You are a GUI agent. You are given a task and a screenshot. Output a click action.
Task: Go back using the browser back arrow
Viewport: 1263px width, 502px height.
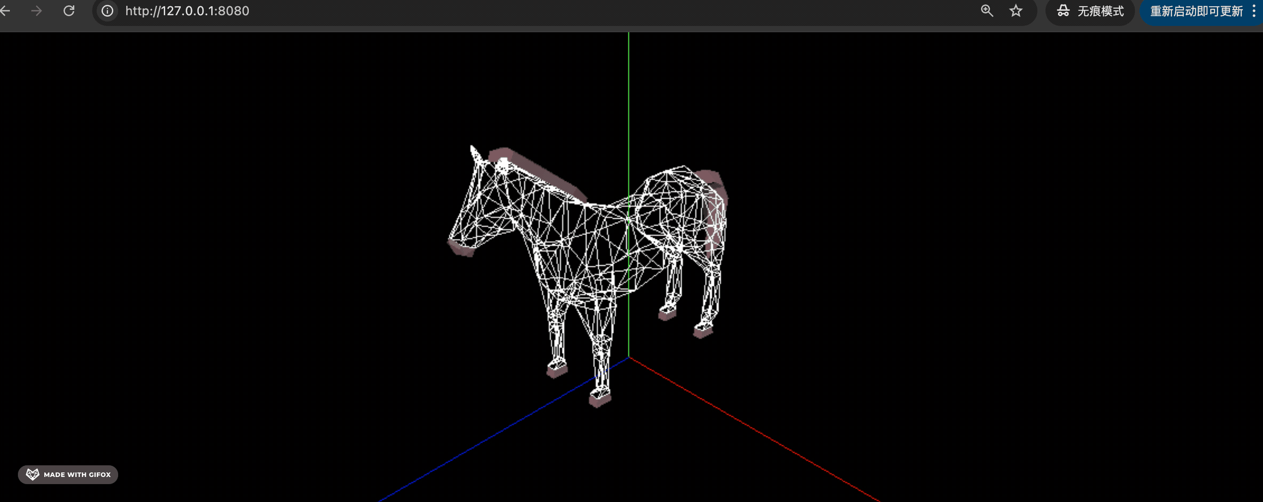click(5, 11)
